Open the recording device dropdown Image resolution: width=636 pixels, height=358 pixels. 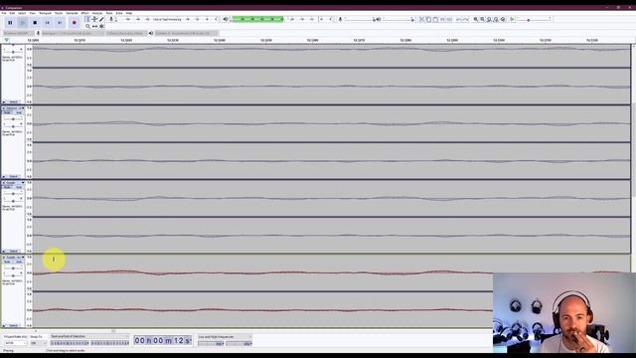click(x=73, y=33)
